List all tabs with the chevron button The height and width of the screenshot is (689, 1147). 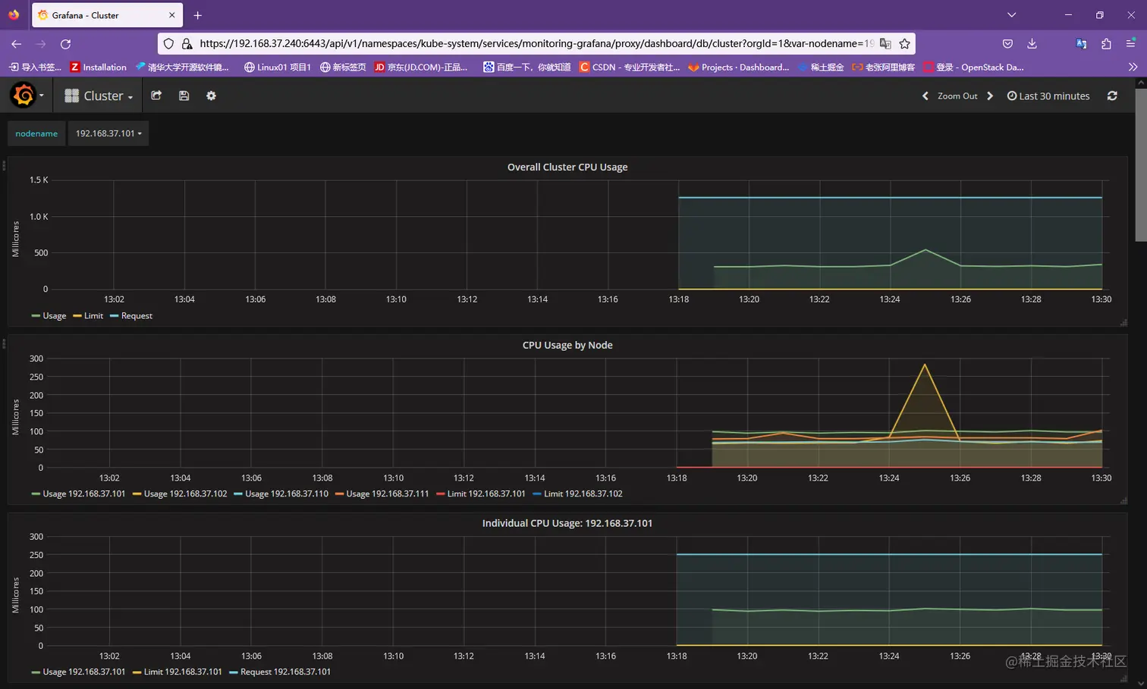point(1011,15)
